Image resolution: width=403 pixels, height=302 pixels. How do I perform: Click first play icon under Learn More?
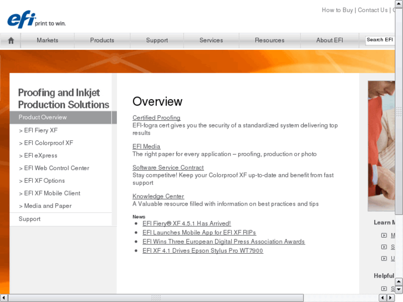384,236
